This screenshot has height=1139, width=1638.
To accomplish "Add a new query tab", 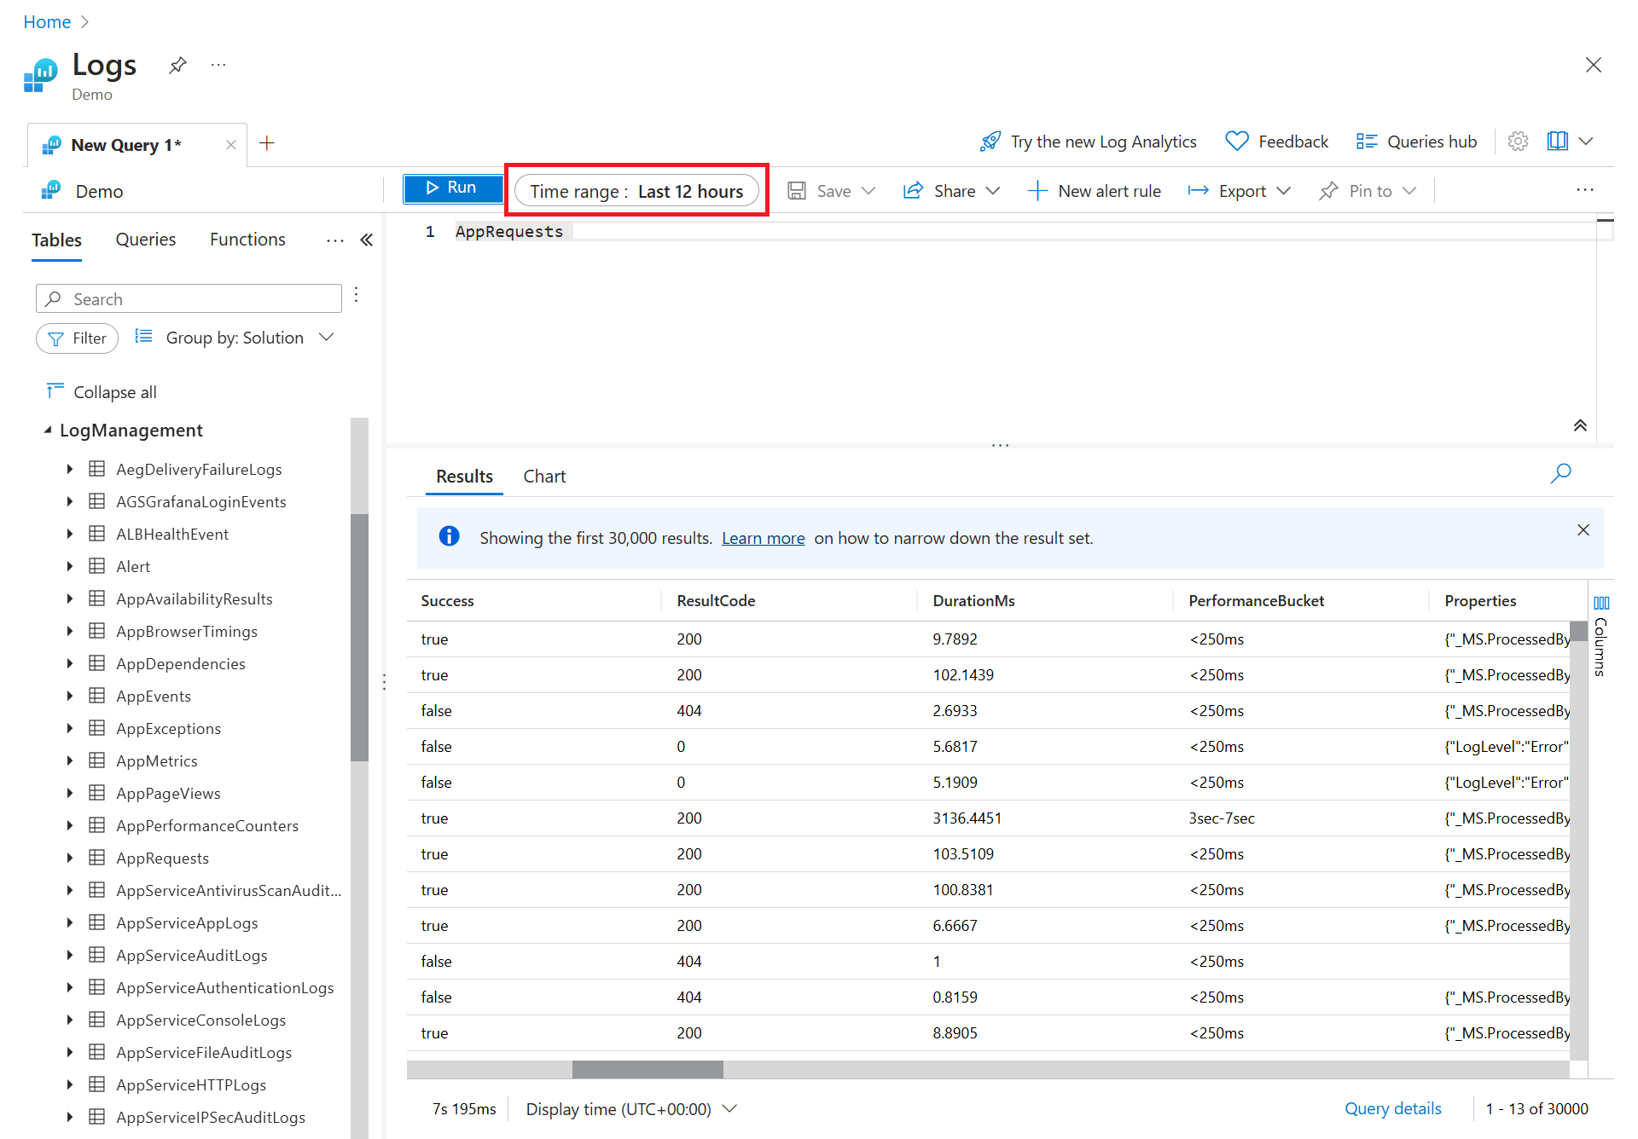I will point(267,143).
